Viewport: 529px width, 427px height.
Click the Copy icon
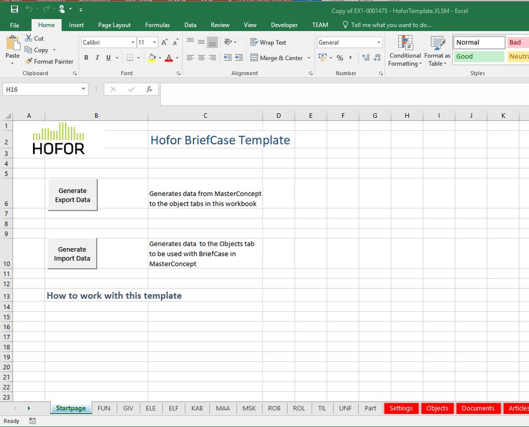28,50
